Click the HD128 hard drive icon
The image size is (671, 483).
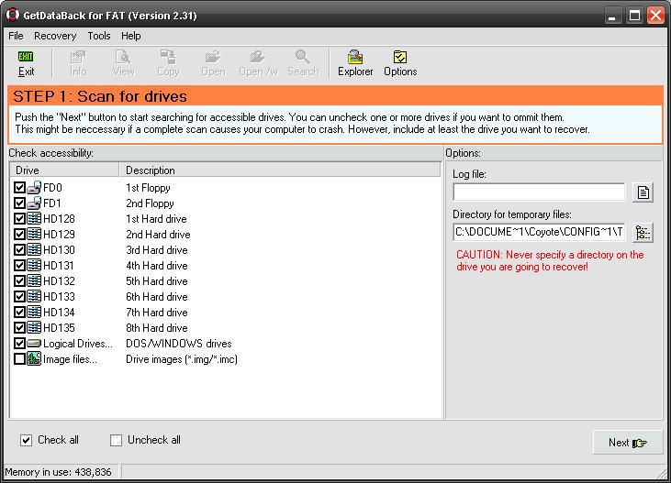[34, 218]
